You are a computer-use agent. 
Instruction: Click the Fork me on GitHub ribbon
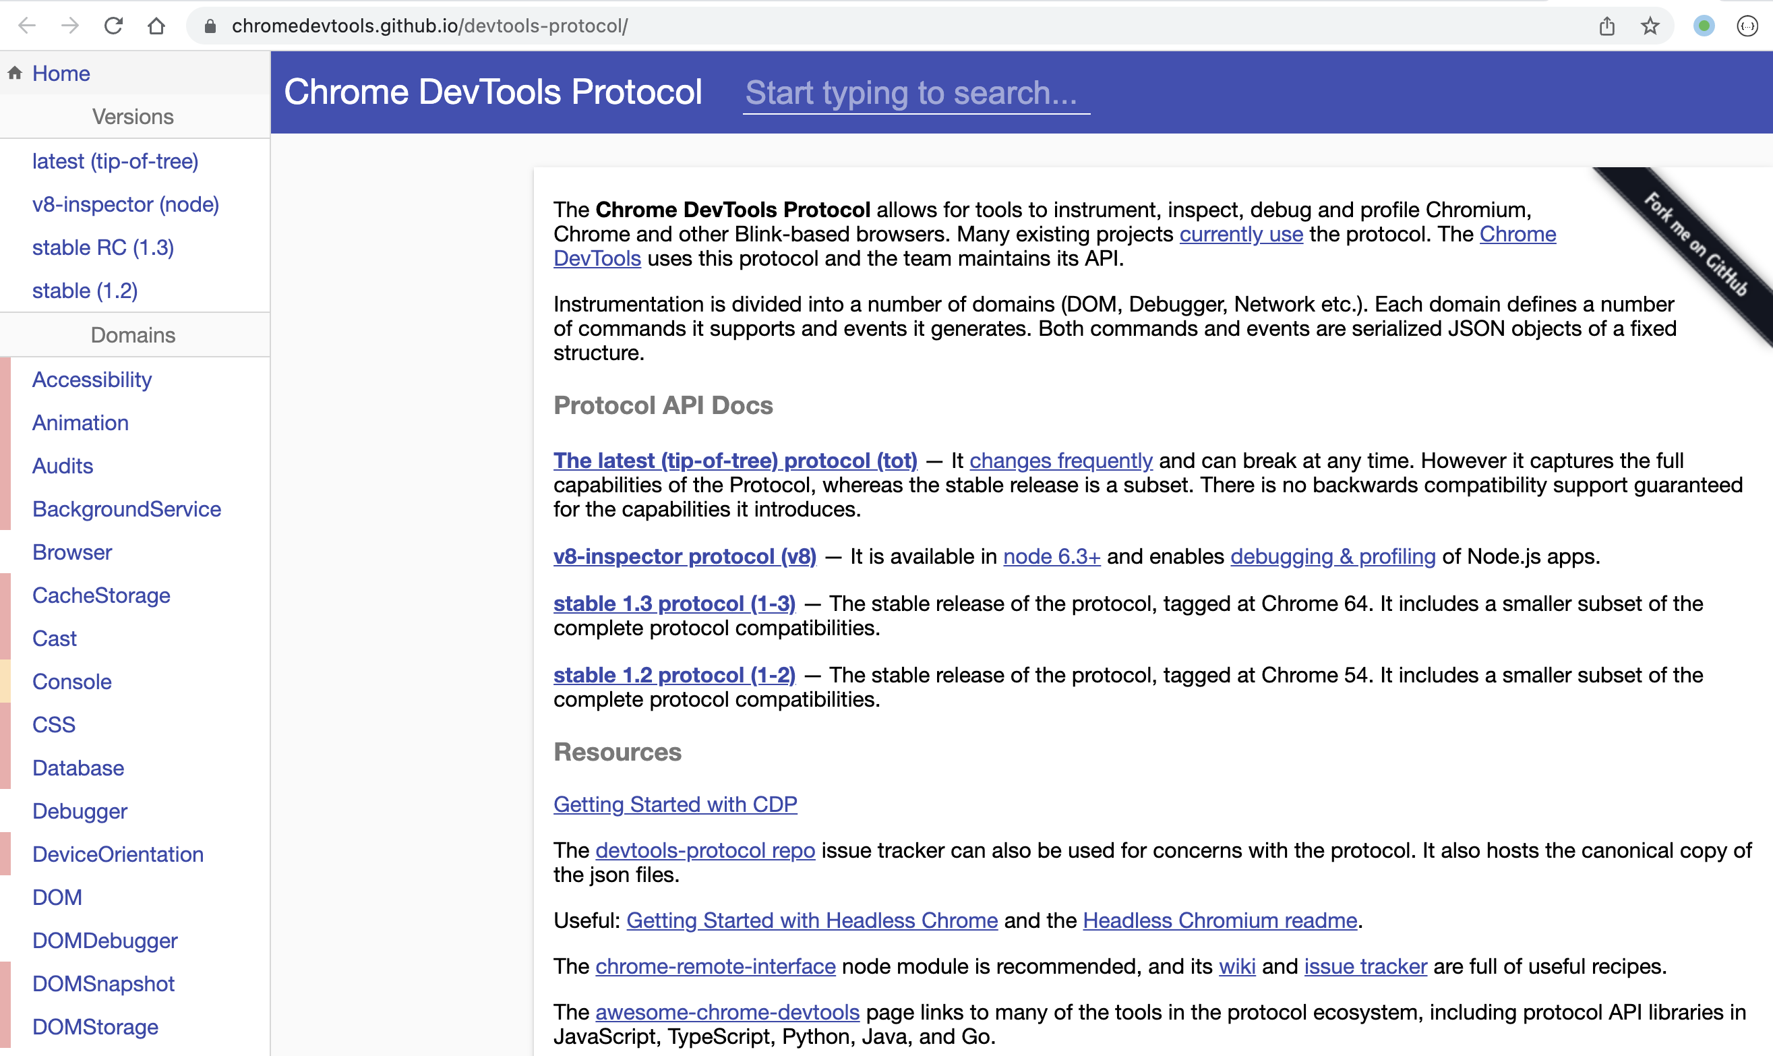pos(1696,244)
